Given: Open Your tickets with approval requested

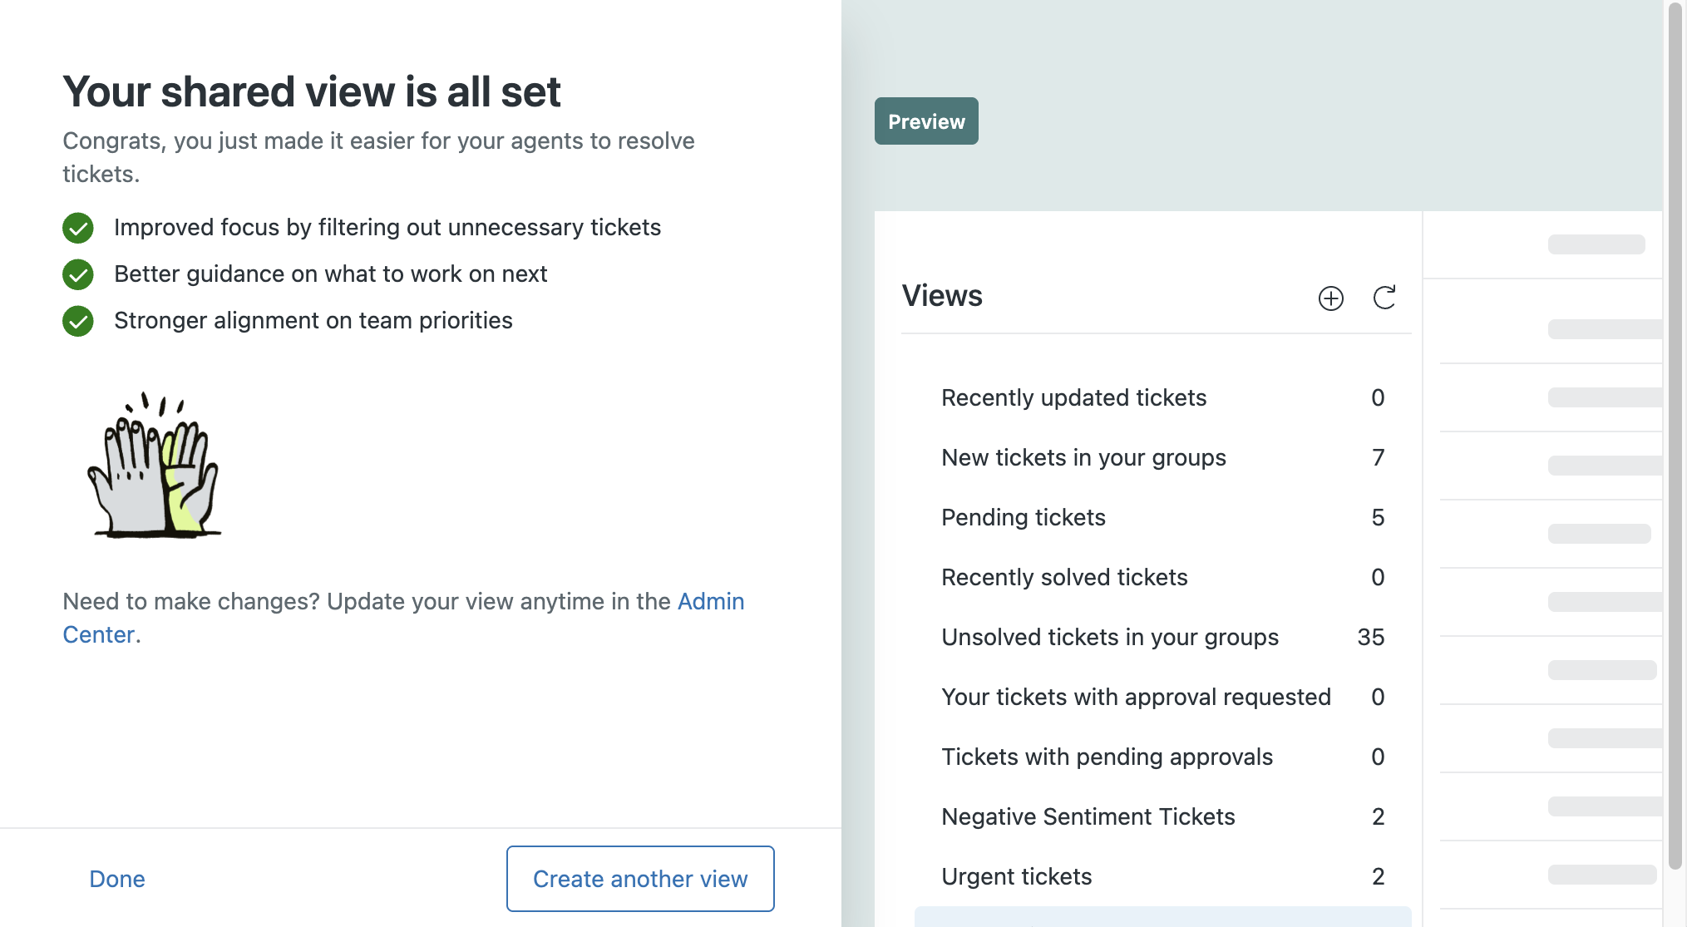Looking at the screenshot, I should [x=1136, y=698].
